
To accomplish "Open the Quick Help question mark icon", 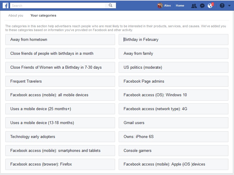I will click(222, 6).
